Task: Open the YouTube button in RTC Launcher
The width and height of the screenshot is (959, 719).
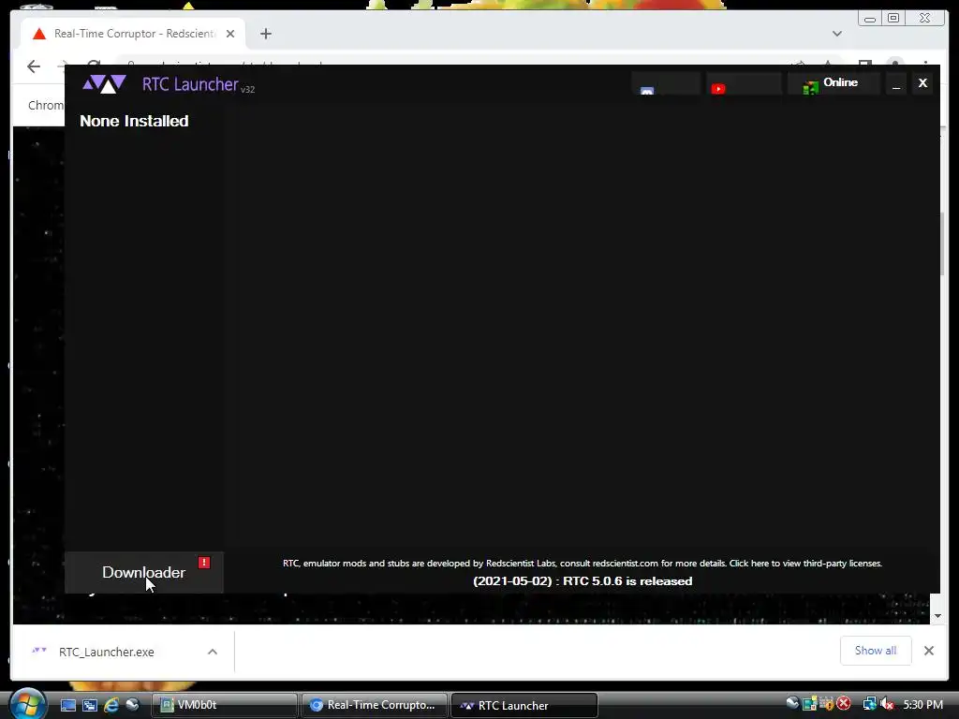Action: point(744,83)
